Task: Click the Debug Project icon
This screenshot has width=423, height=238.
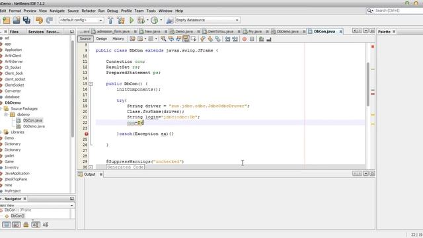Action: click(141, 20)
